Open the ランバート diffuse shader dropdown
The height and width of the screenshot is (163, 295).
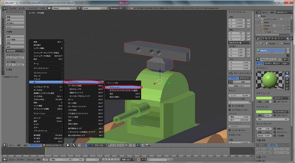[281, 97]
